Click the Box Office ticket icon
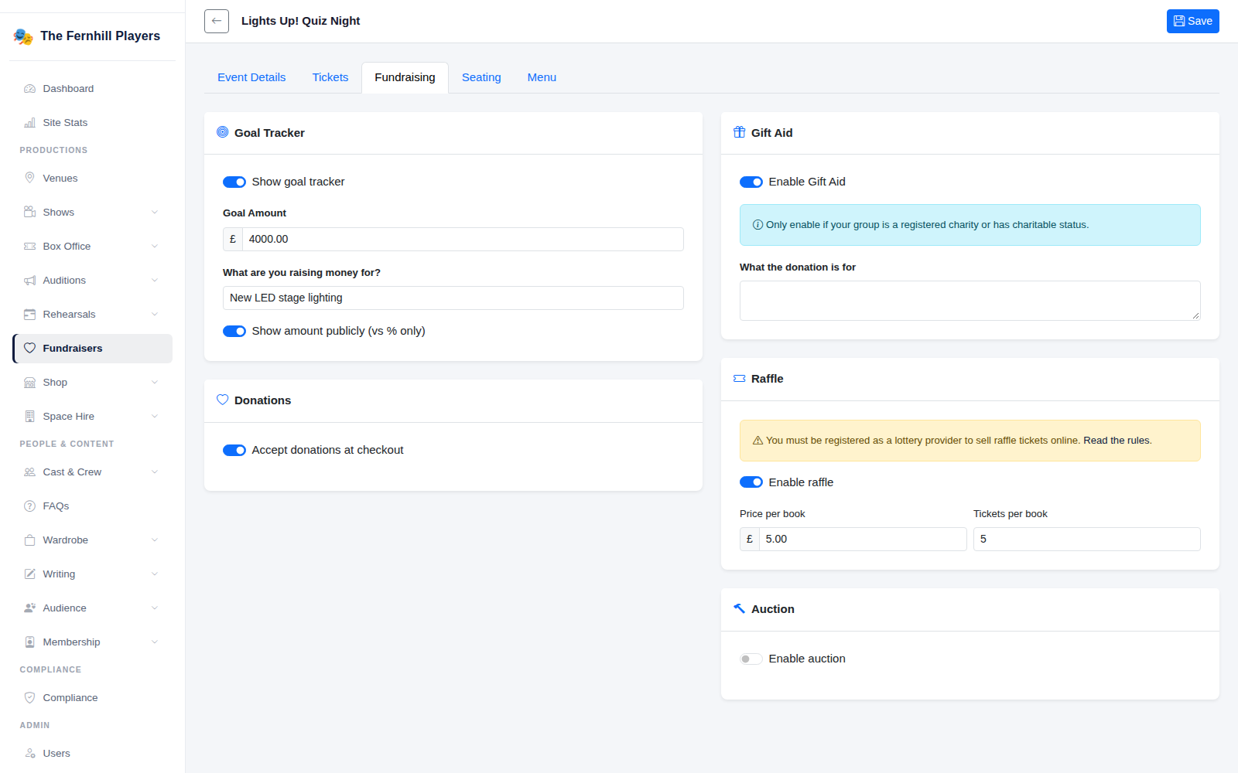 29,246
